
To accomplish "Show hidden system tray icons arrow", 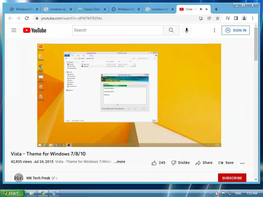I will tap(211, 193).
